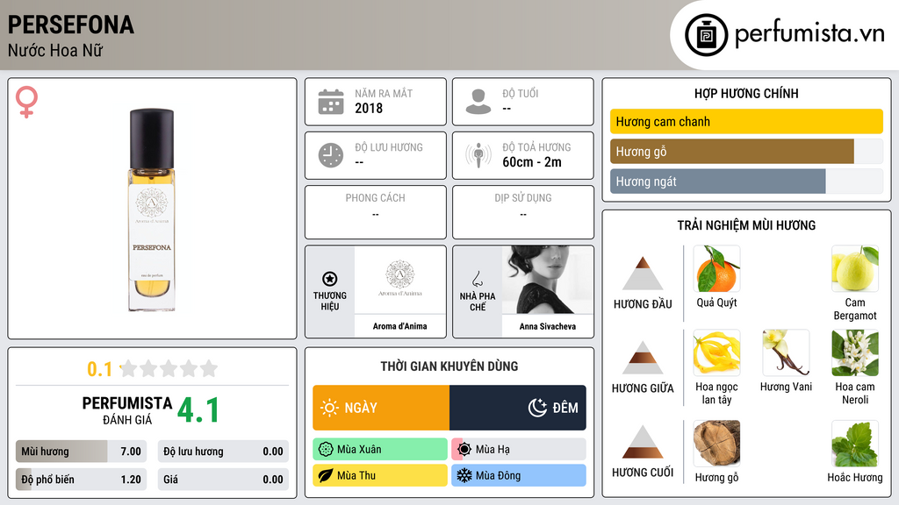Click the star rating row next to 0.1

pyautogui.click(x=169, y=368)
